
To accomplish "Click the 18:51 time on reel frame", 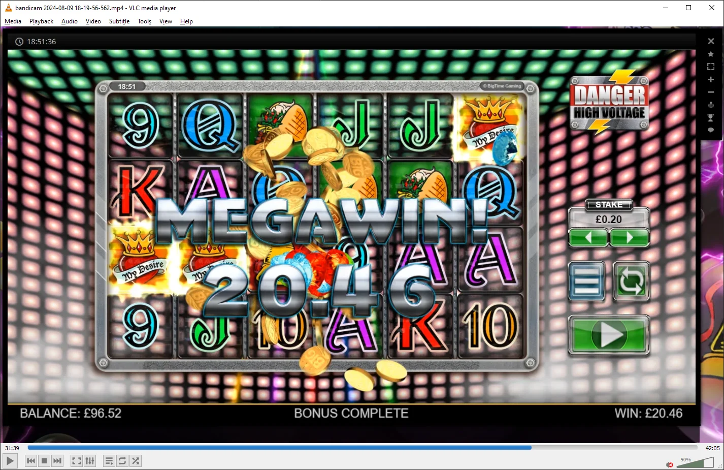I will tap(127, 86).
